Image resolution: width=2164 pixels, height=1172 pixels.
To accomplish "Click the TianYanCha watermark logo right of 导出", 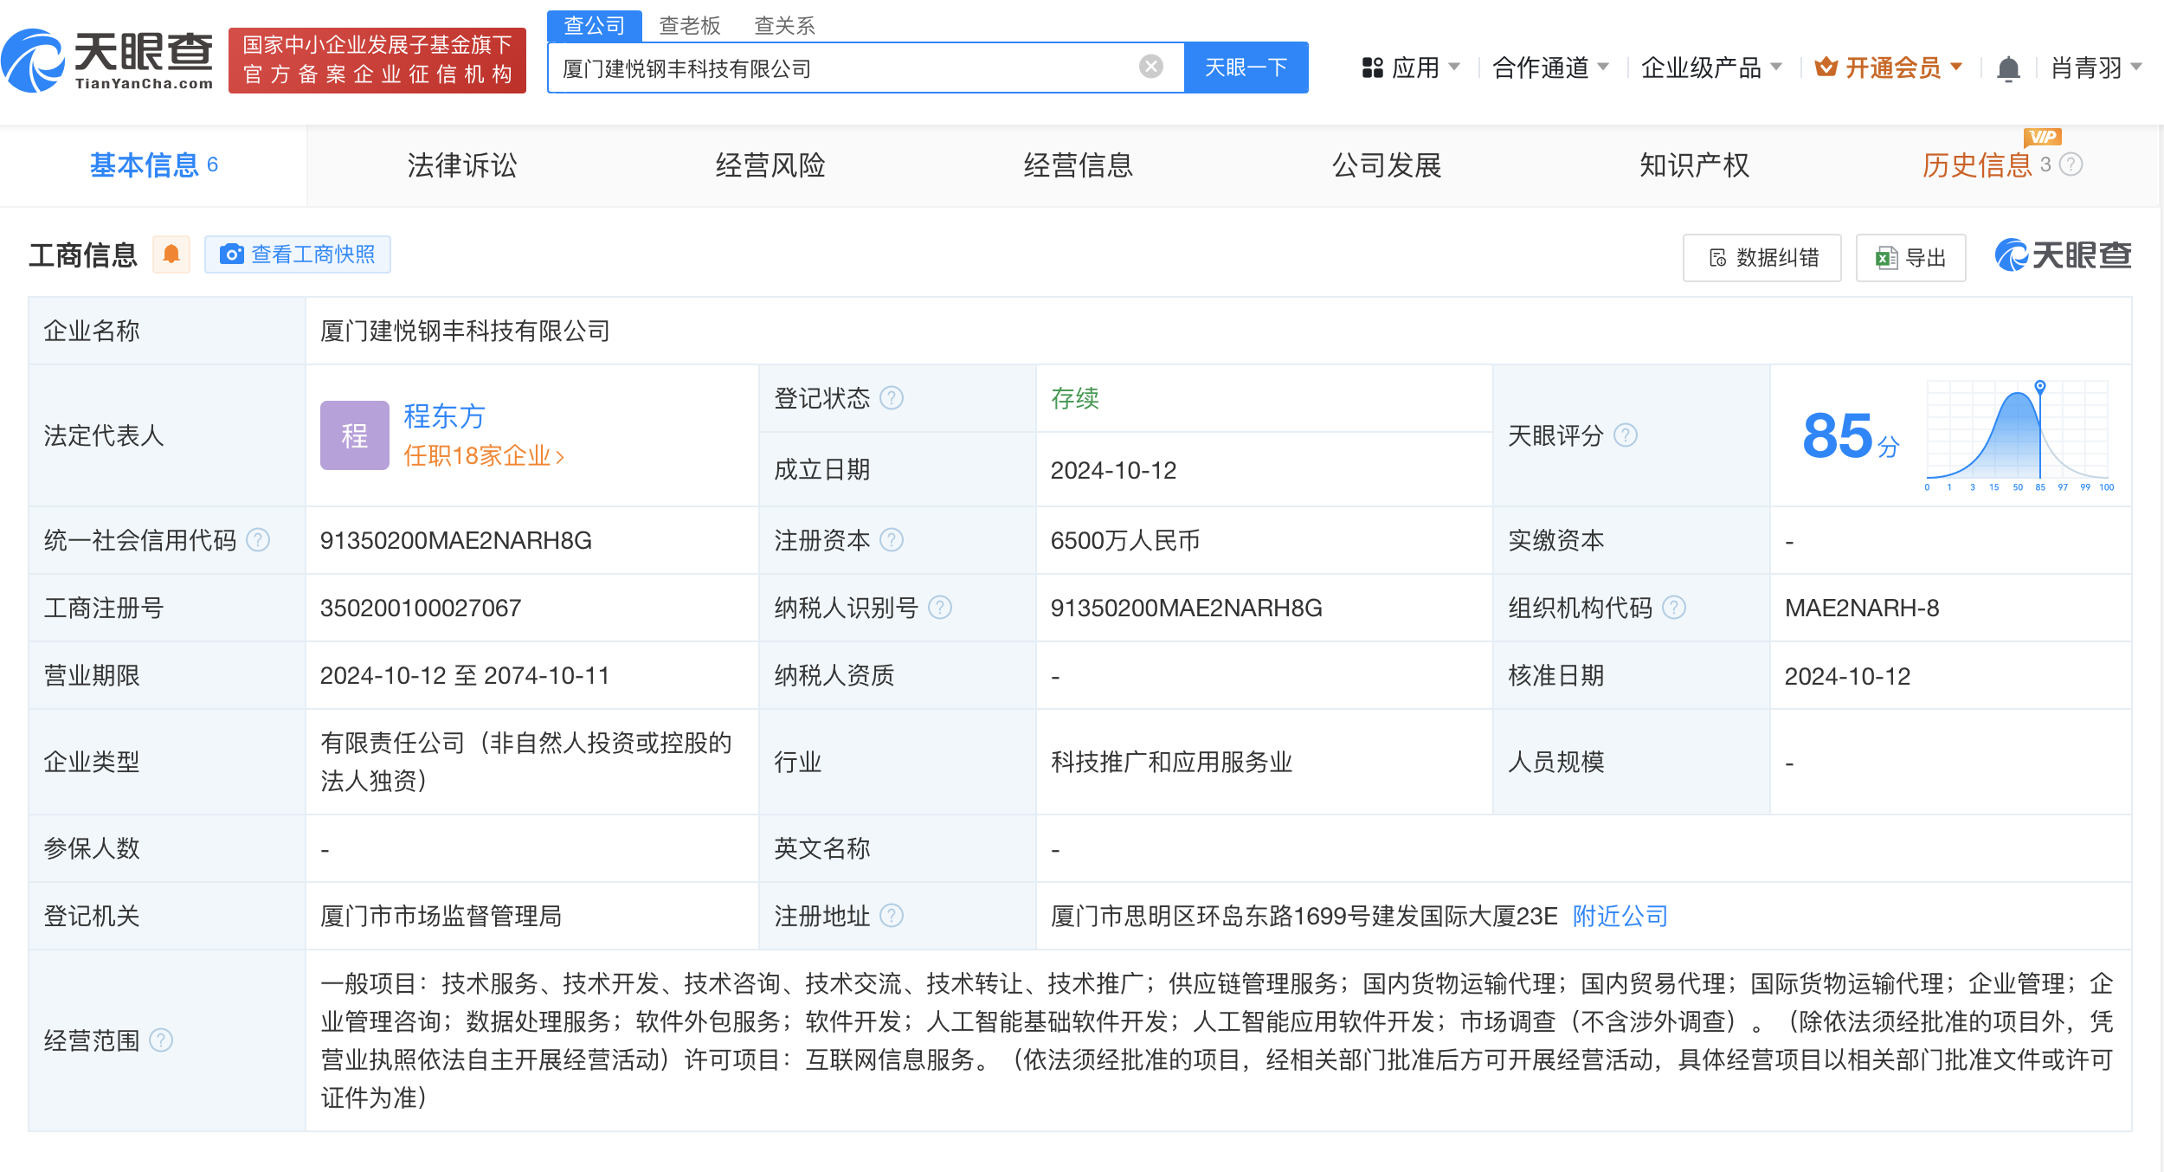I will click(2063, 255).
